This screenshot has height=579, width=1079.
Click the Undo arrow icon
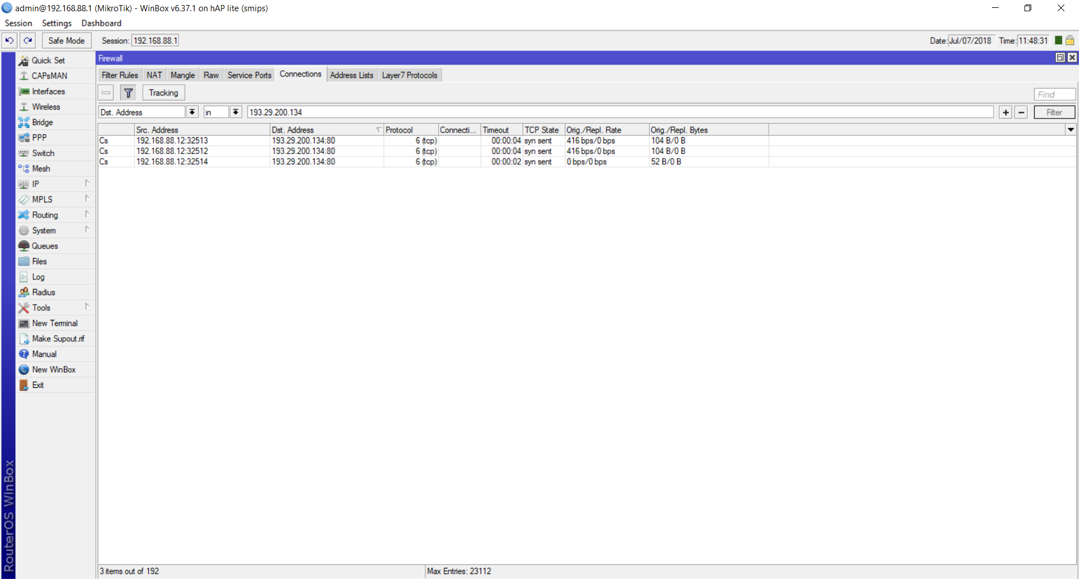pos(9,40)
